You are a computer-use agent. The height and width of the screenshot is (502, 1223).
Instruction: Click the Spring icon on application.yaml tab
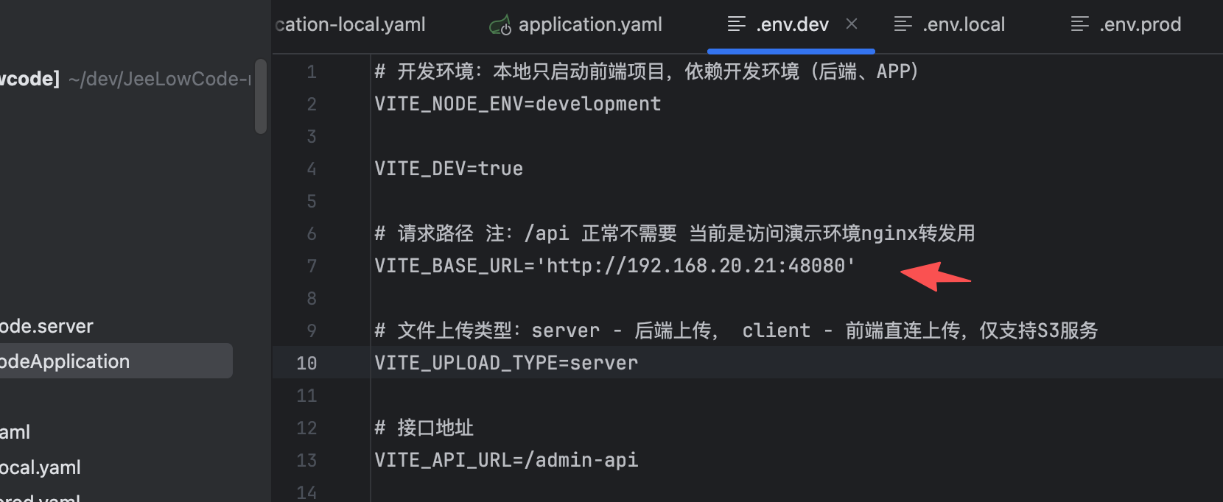(500, 26)
